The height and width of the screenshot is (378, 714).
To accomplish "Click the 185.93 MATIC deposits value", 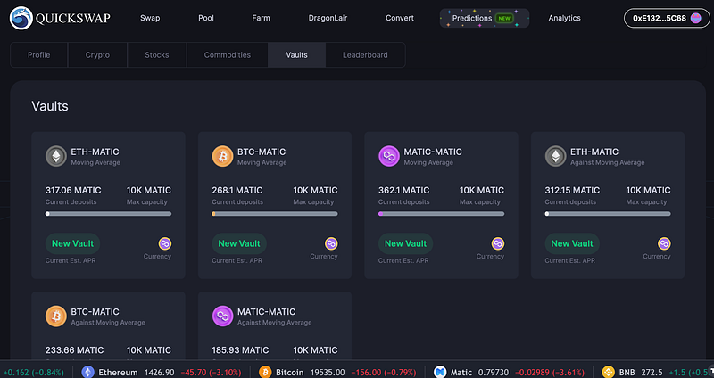I will click(x=240, y=350).
